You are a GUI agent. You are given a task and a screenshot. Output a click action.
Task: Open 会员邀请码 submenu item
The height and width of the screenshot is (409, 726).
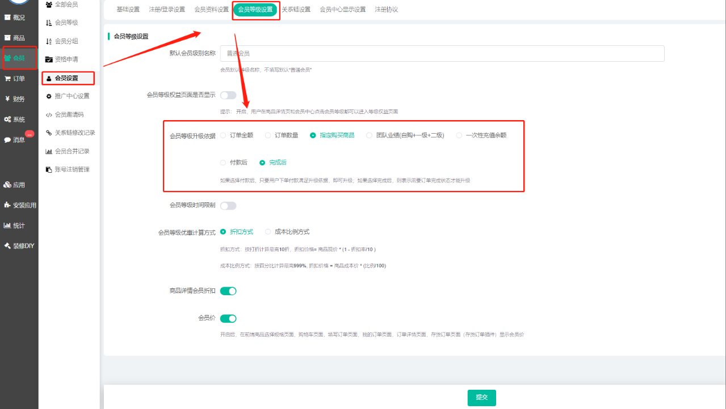pos(69,114)
